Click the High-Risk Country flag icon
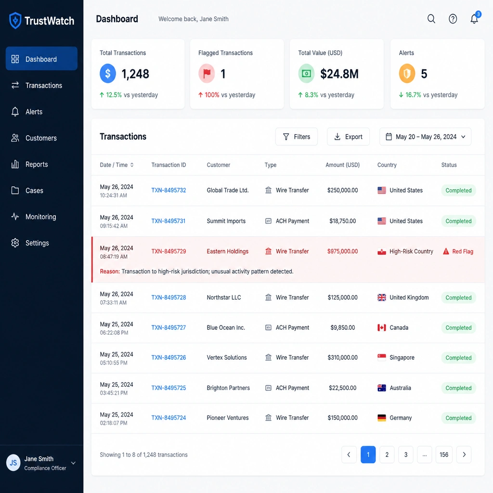 [381, 251]
